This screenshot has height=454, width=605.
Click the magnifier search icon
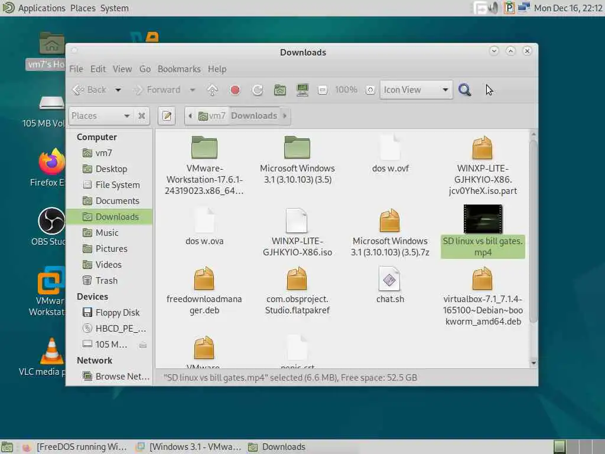pos(464,90)
